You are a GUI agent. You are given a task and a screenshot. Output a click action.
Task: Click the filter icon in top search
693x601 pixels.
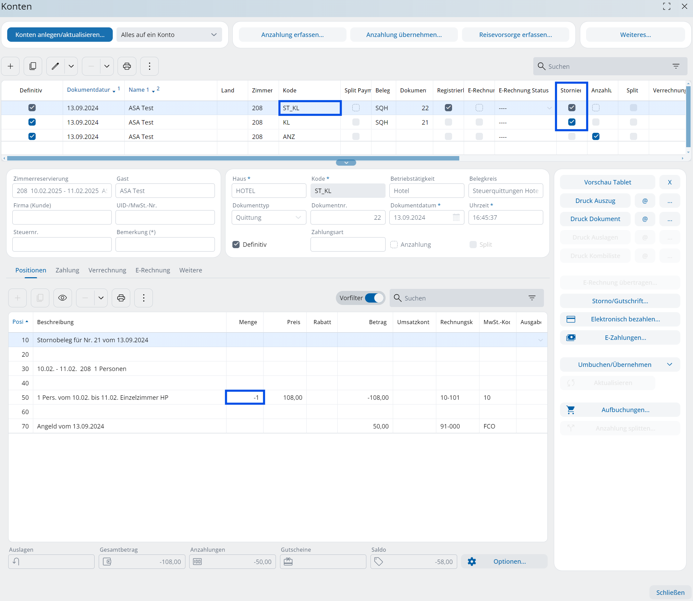tap(676, 66)
